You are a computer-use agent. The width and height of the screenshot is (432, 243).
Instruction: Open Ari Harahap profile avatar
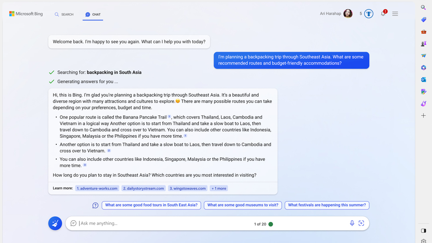pos(348,14)
